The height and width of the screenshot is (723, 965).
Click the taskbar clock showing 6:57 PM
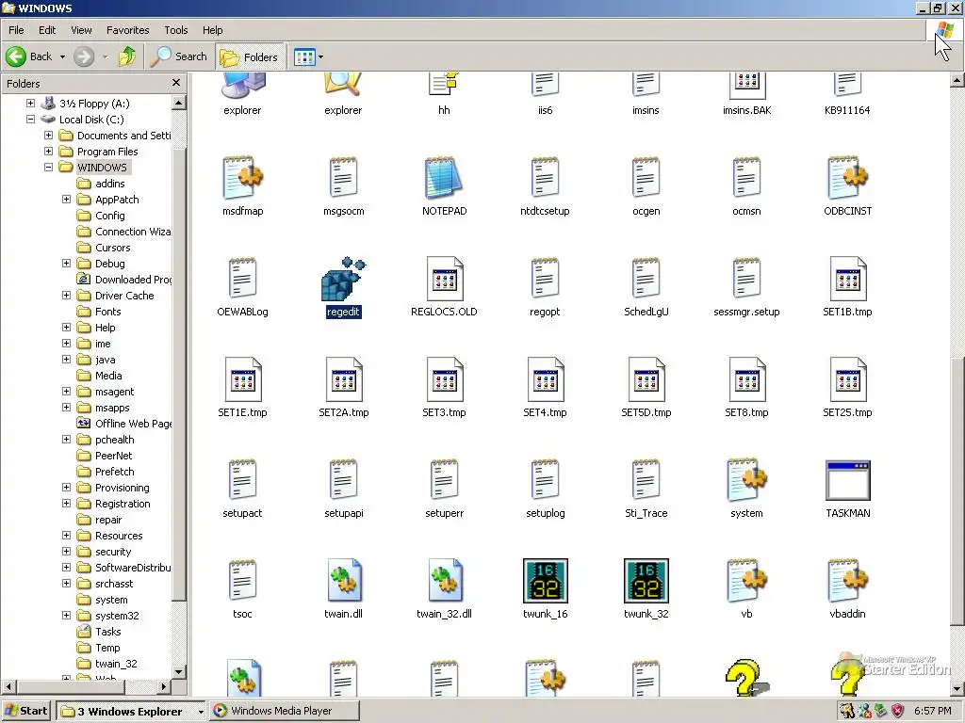click(932, 711)
